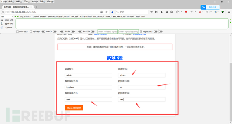Image resolution: width=232 pixels, height=124 pixels.
Task: Click the 管理帐号 input field
Action: [88, 75]
